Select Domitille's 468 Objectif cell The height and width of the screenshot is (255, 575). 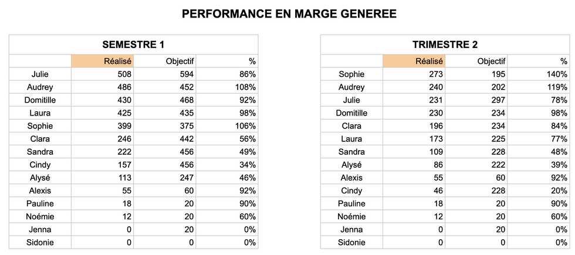[x=165, y=100]
